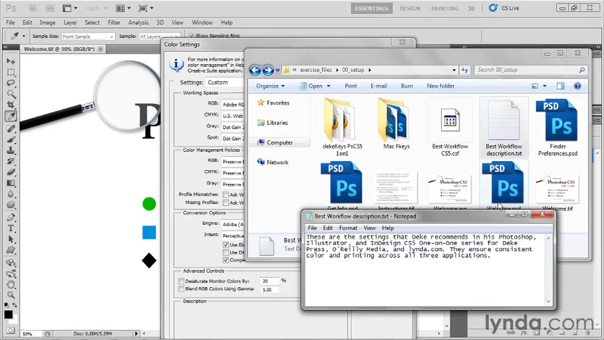Click the Print button in Explorer
This screenshot has width=604, height=340.
point(351,86)
